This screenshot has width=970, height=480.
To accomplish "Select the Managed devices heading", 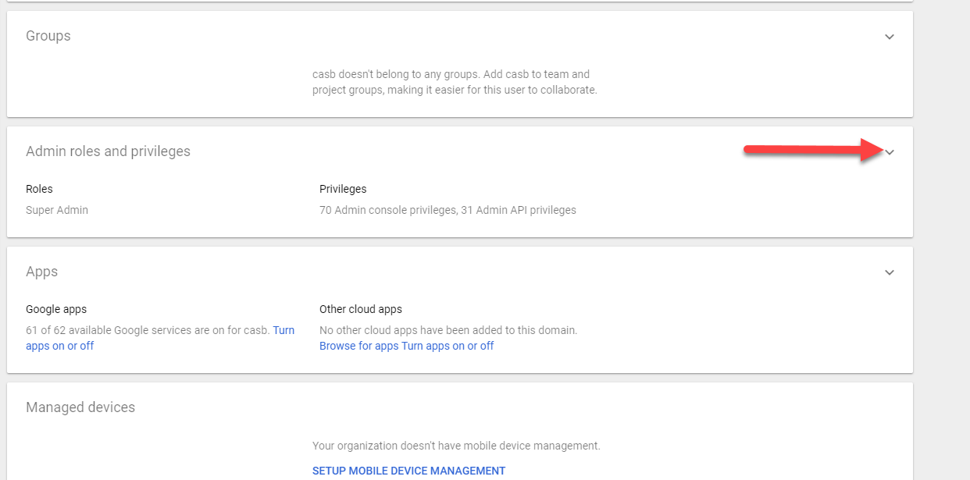I will tap(80, 407).
